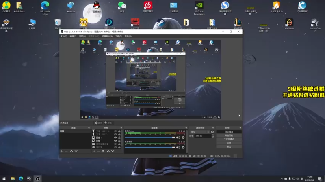
Task: Open the obs-studio desktop shortcut
Action: [186, 24]
